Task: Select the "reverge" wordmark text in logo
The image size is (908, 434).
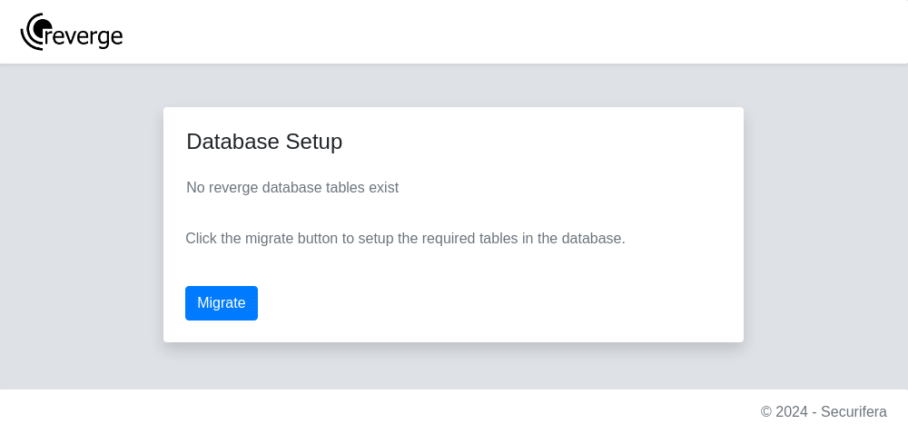Action: (84, 36)
